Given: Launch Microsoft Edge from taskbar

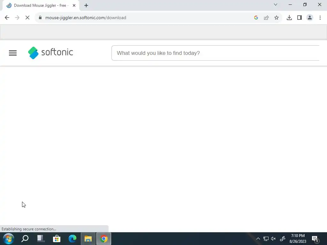Looking at the screenshot, I should pyautogui.click(x=72, y=239).
